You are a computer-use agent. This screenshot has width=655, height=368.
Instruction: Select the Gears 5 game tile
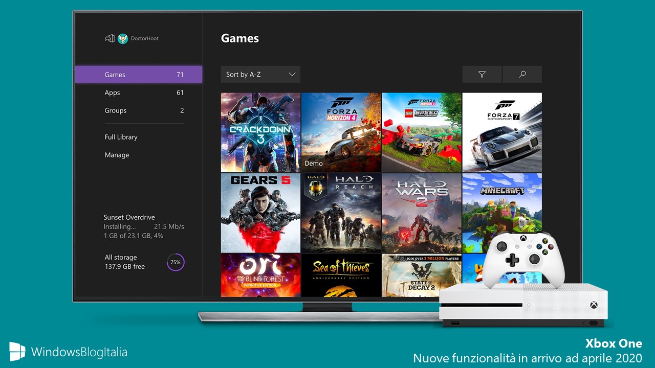pyautogui.click(x=260, y=213)
